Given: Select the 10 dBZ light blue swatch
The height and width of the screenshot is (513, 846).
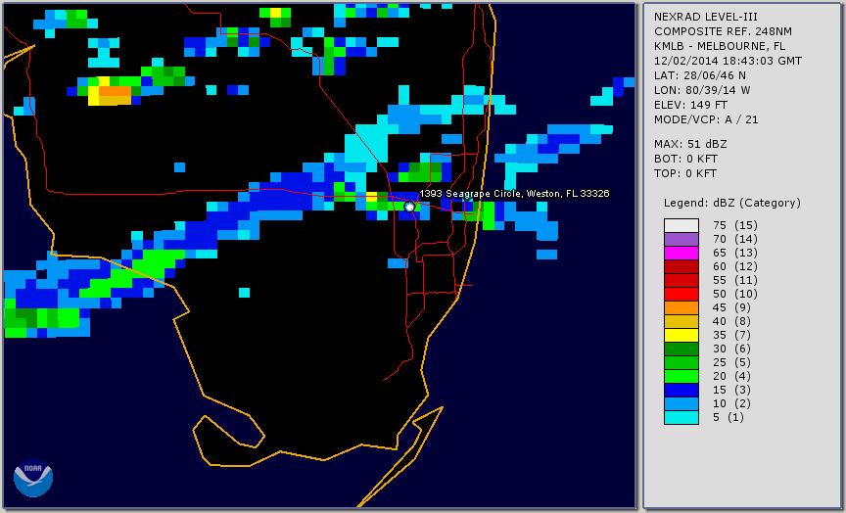Looking at the screenshot, I should click(x=681, y=404).
